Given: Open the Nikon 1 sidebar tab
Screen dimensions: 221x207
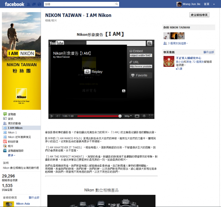Looking at the screenshot, I should (12, 132).
